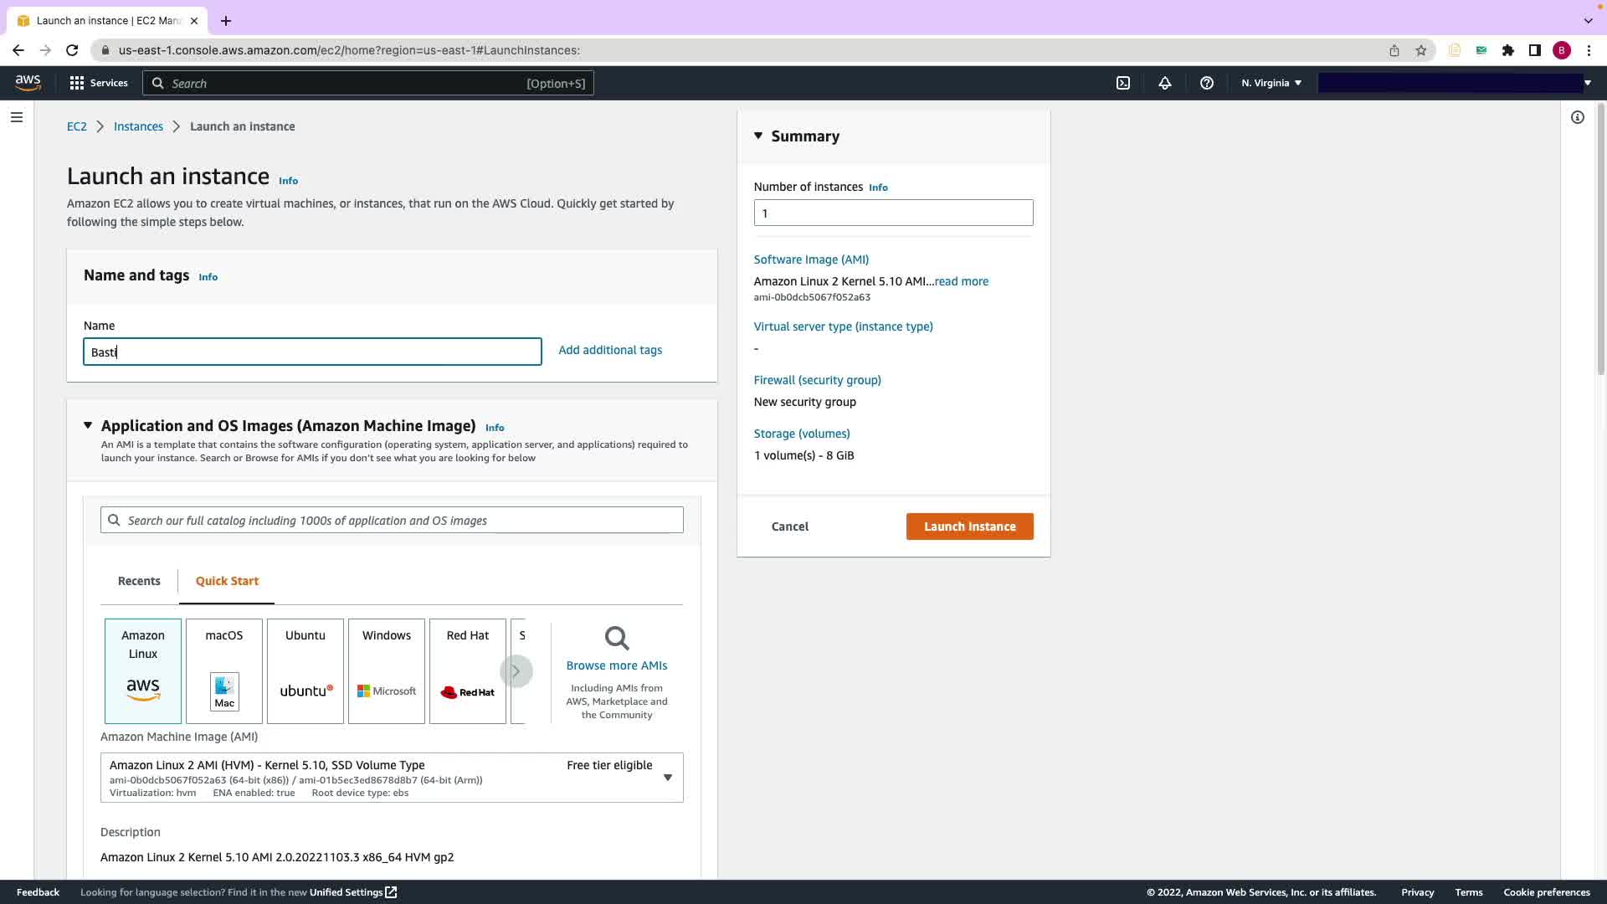Click the Number of instances field
Viewport: 1607px width, 904px height.
click(x=893, y=213)
